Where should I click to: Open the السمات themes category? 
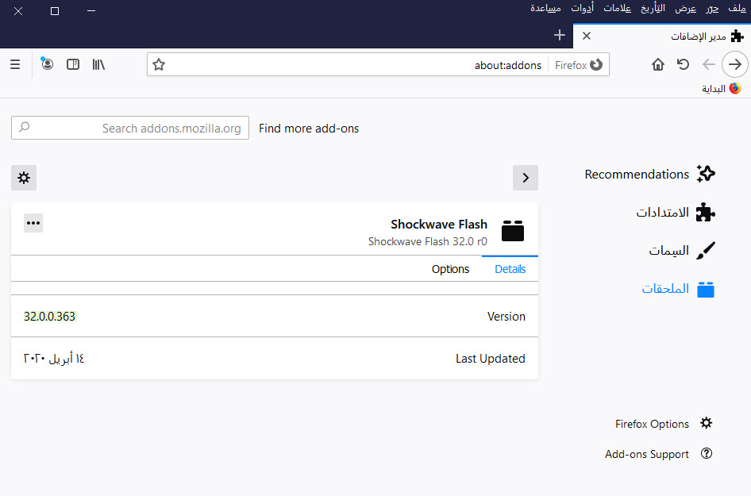click(x=682, y=251)
